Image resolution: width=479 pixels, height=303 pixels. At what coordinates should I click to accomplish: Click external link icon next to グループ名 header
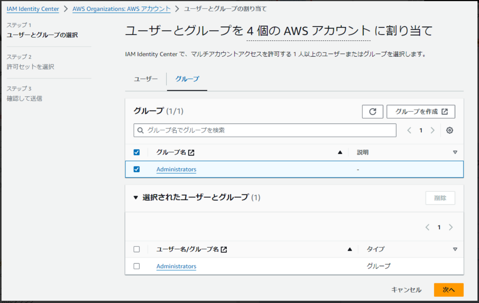click(x=191, y=152)
